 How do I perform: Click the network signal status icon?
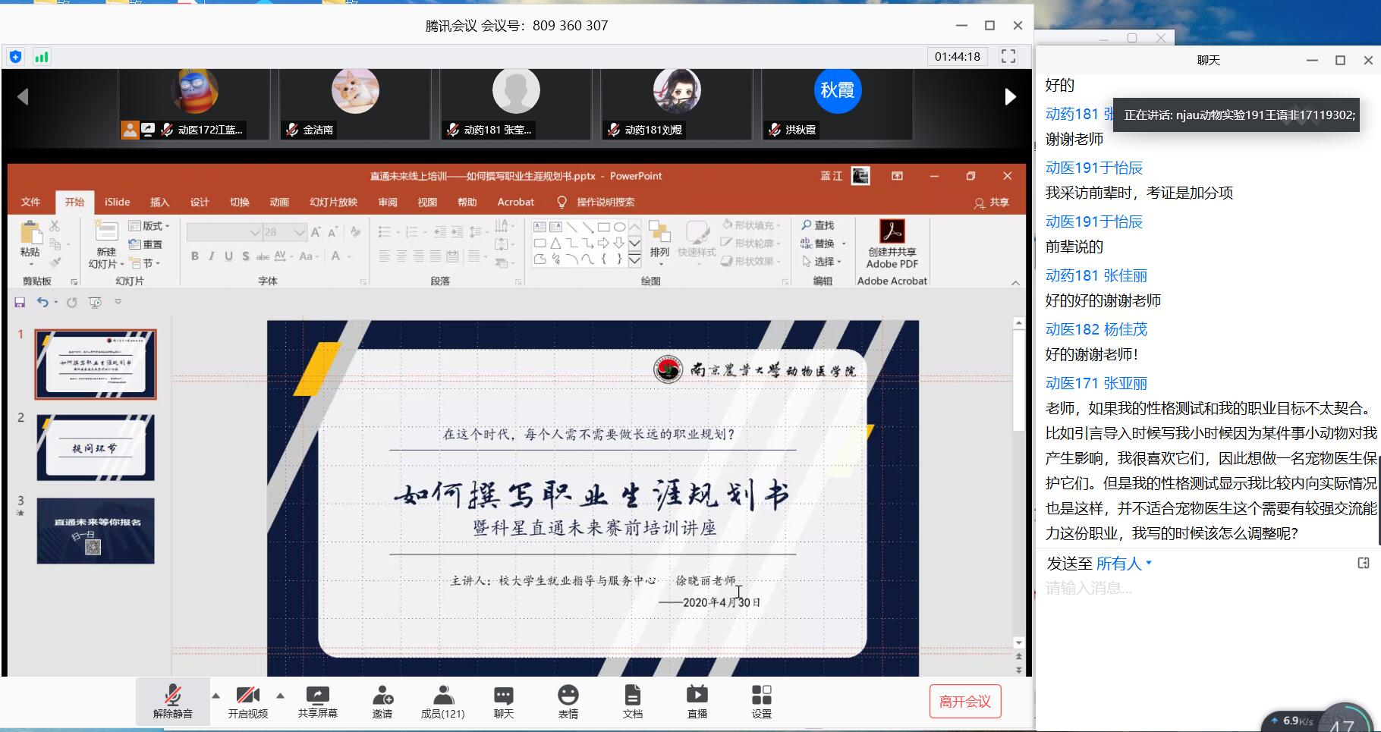[42, 57]
